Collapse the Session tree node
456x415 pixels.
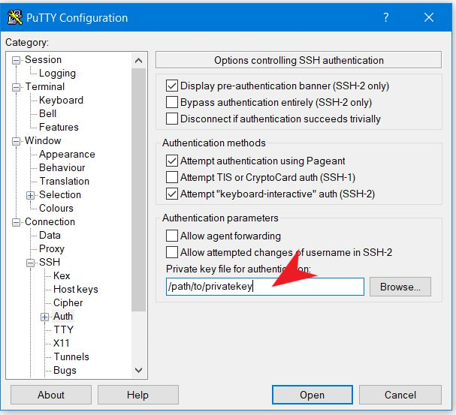click(x=17, y=60)
